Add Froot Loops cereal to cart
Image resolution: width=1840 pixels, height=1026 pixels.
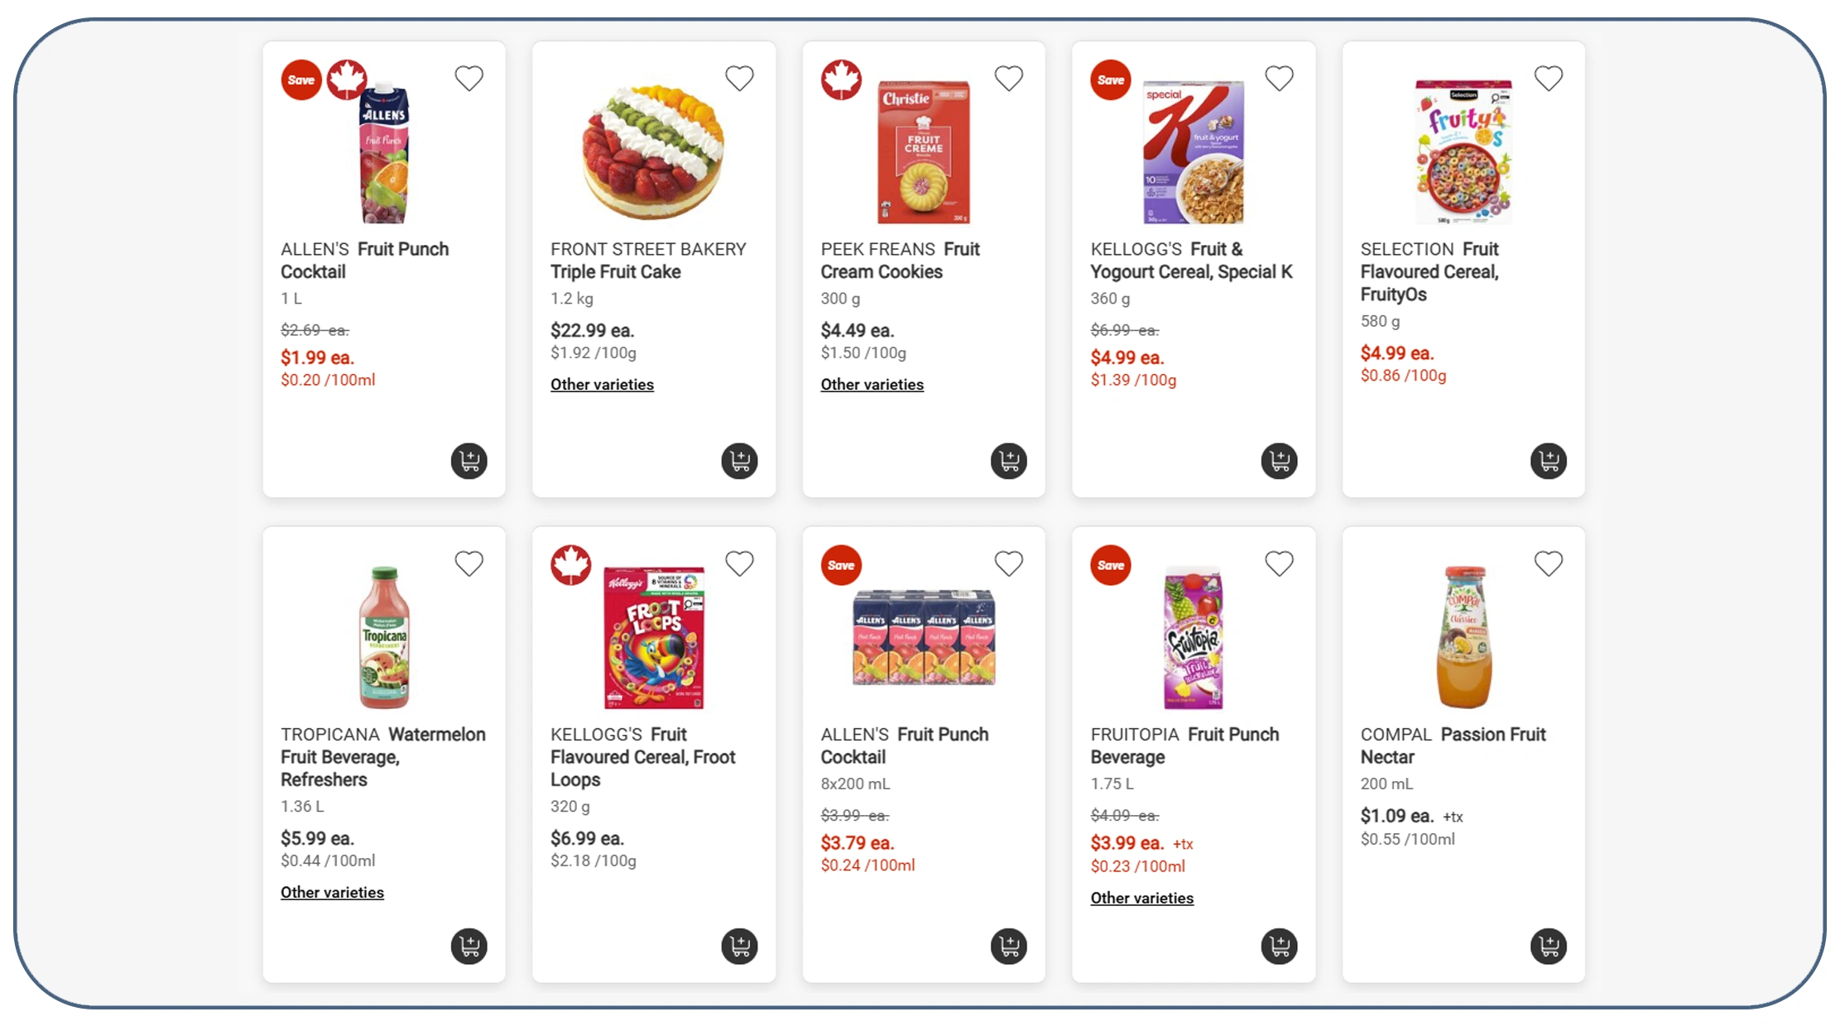click(x=739, y=946)
